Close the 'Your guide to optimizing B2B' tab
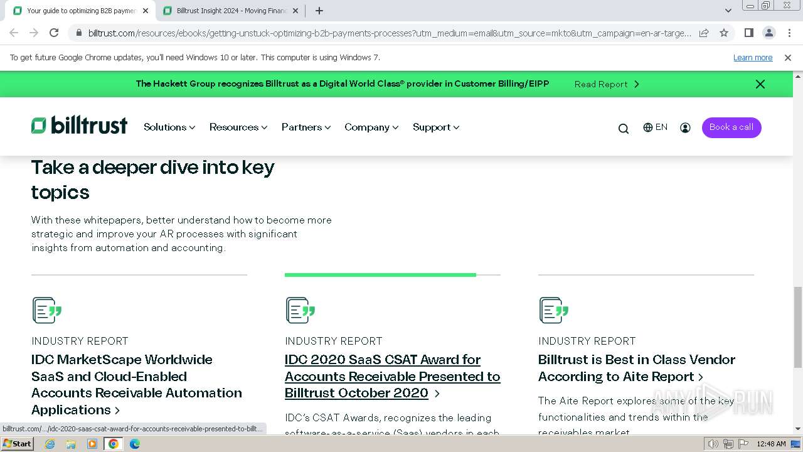 coord(146,11)
